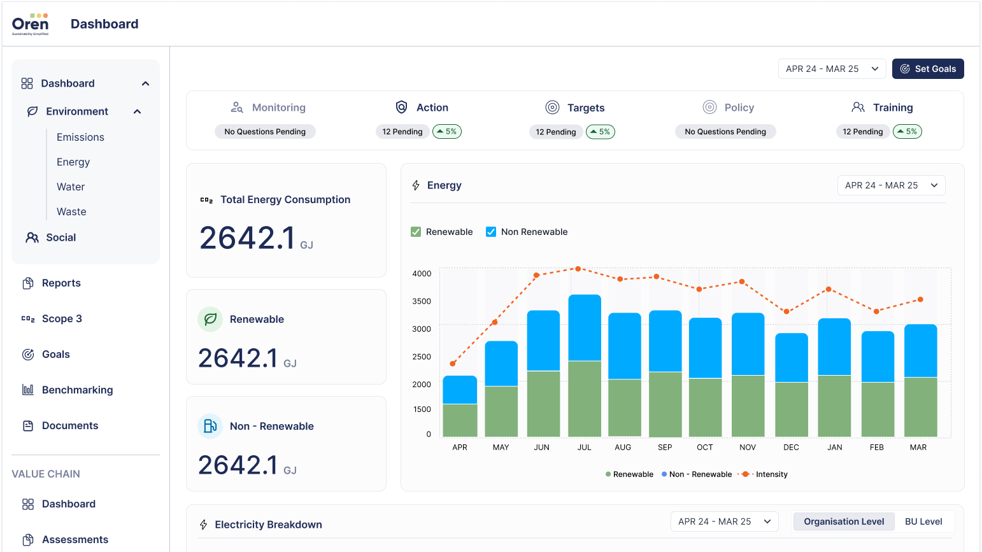The height and width of the screenshot is (552, 982).
Task: Collapse the Environment submenu
Action: coord(137,111)
